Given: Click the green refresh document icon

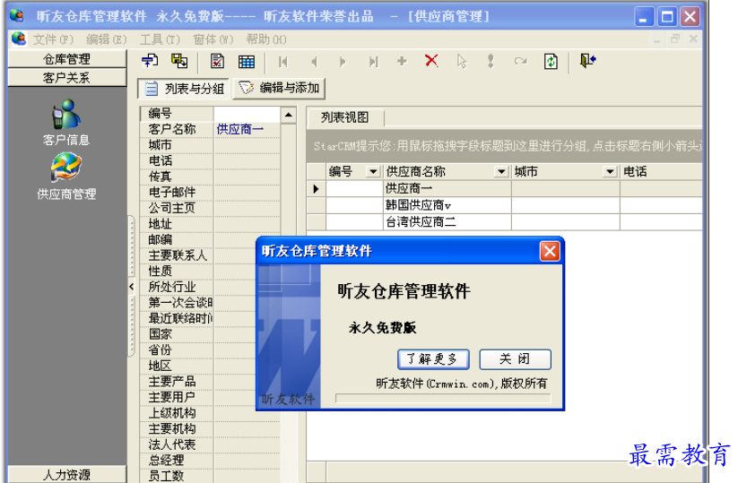Looking at the screenshot, I should (x=551, y=61).
